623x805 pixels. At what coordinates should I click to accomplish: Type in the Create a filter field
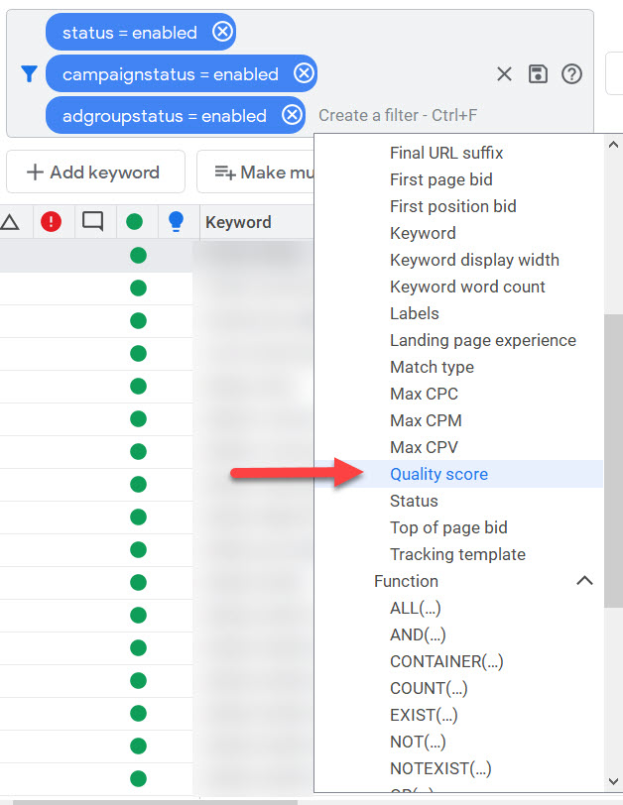[397, 116]
